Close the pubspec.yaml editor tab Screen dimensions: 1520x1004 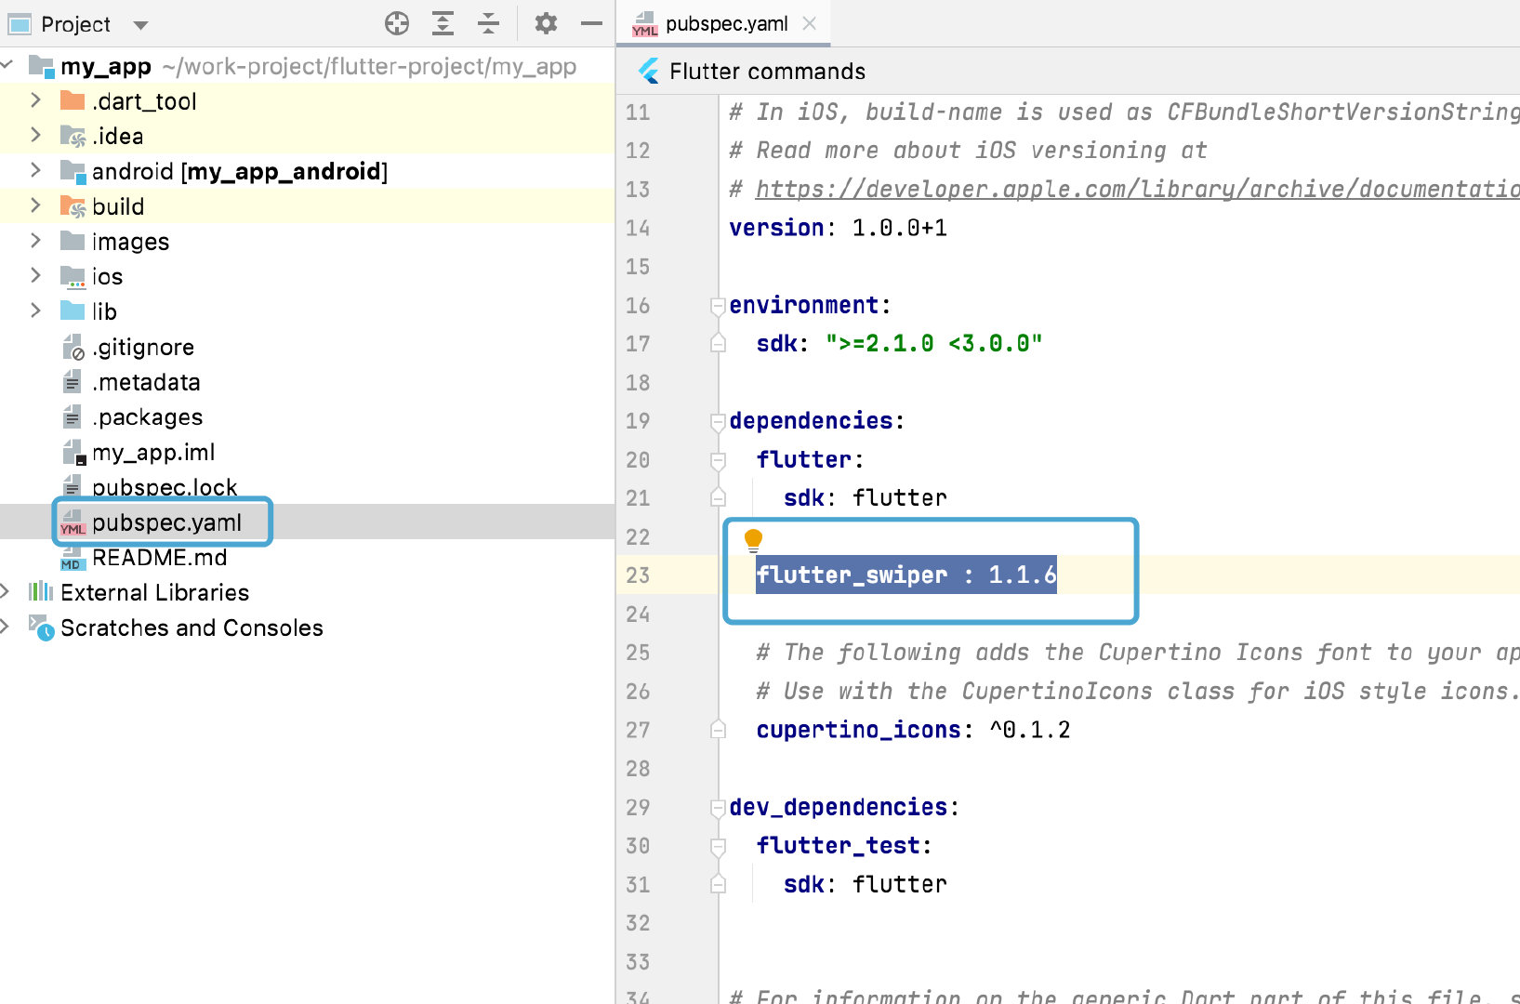point(810,23)
